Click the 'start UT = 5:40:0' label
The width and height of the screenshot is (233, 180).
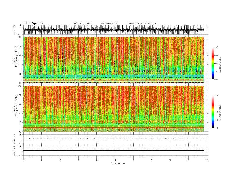point(142,24)
